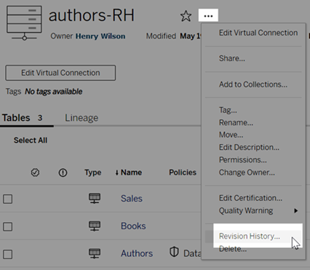Select Tag... from the menu
310x270 pixels.
(x=228, y=110)
